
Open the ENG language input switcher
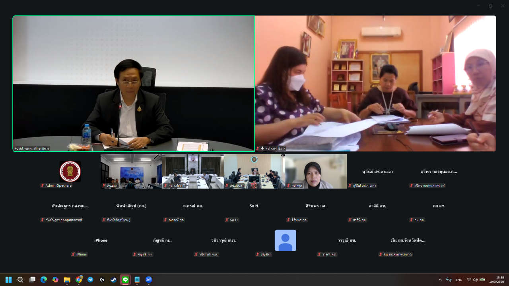pos(458,280)
